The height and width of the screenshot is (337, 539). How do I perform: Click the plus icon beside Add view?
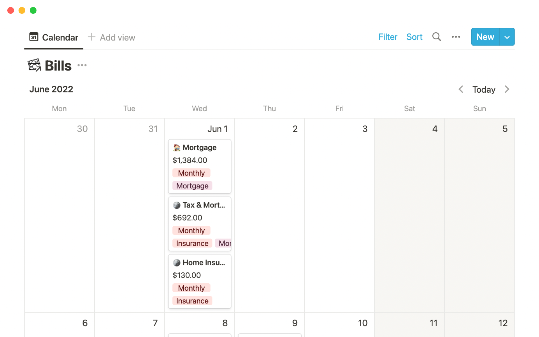click(x=92, y=37)
